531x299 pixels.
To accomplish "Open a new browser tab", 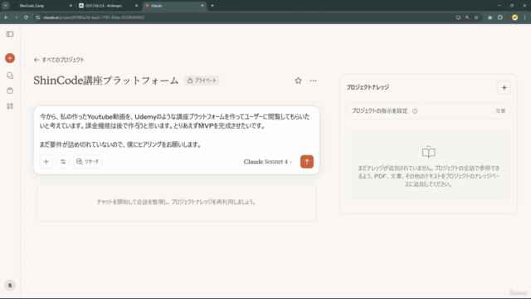I will pos(212,6).
